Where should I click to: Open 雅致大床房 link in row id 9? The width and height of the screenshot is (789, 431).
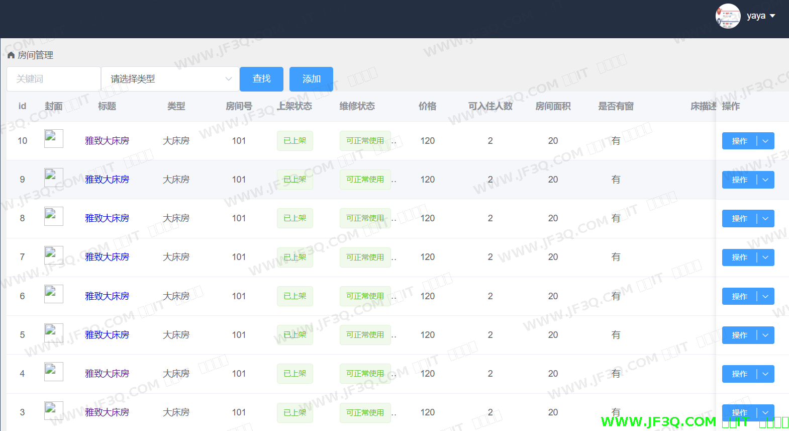tap(107, 180)
